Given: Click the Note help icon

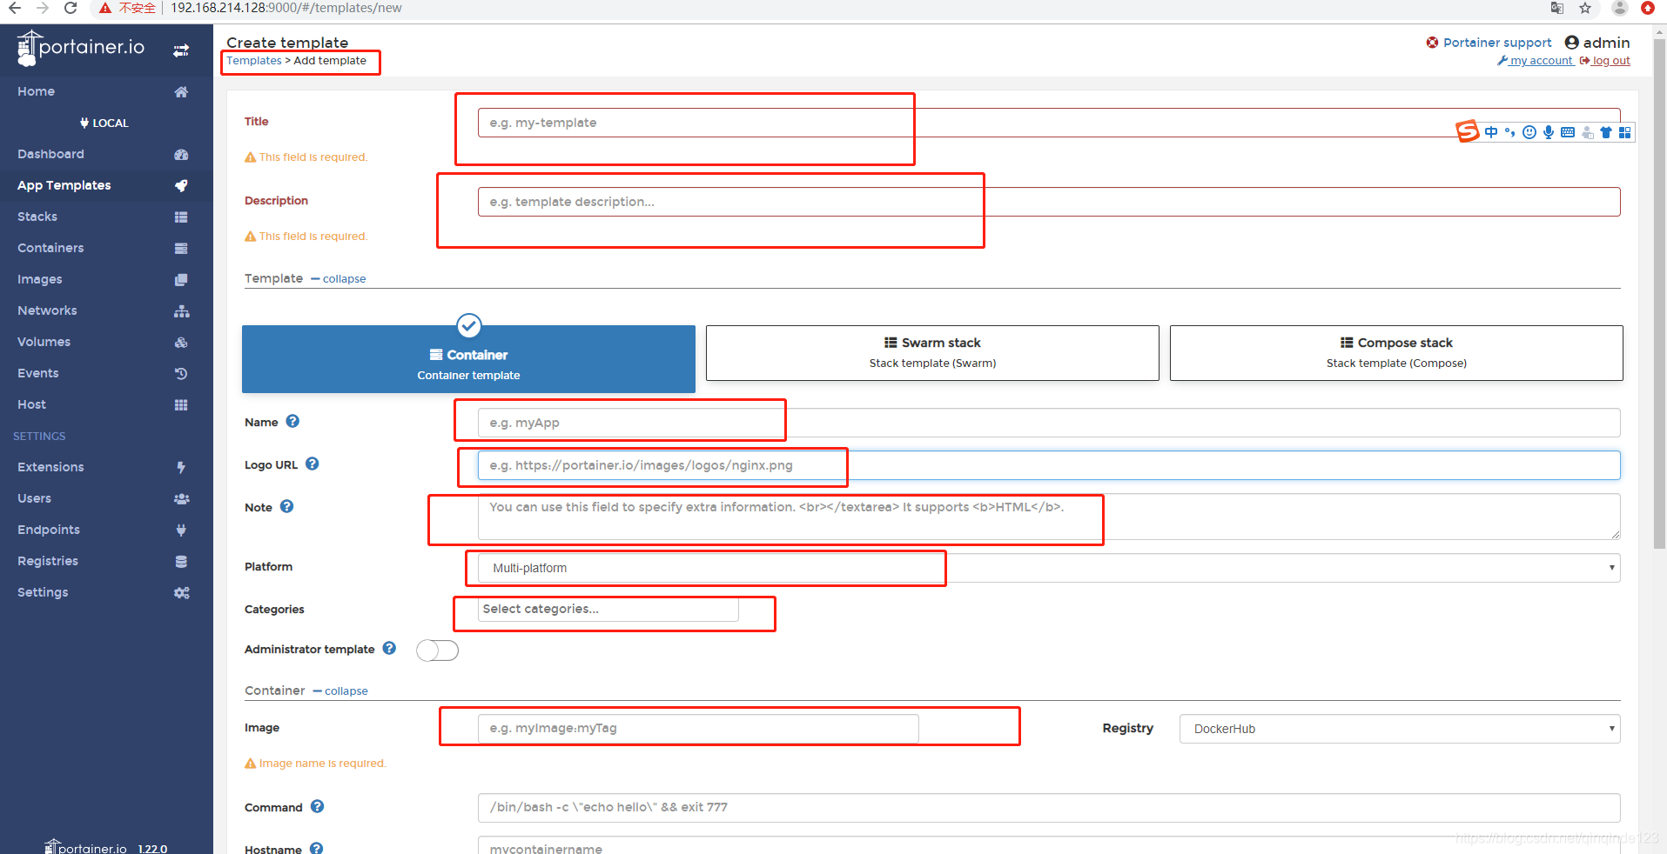Looking at the screenshot, I should click(x=286, y=506).
